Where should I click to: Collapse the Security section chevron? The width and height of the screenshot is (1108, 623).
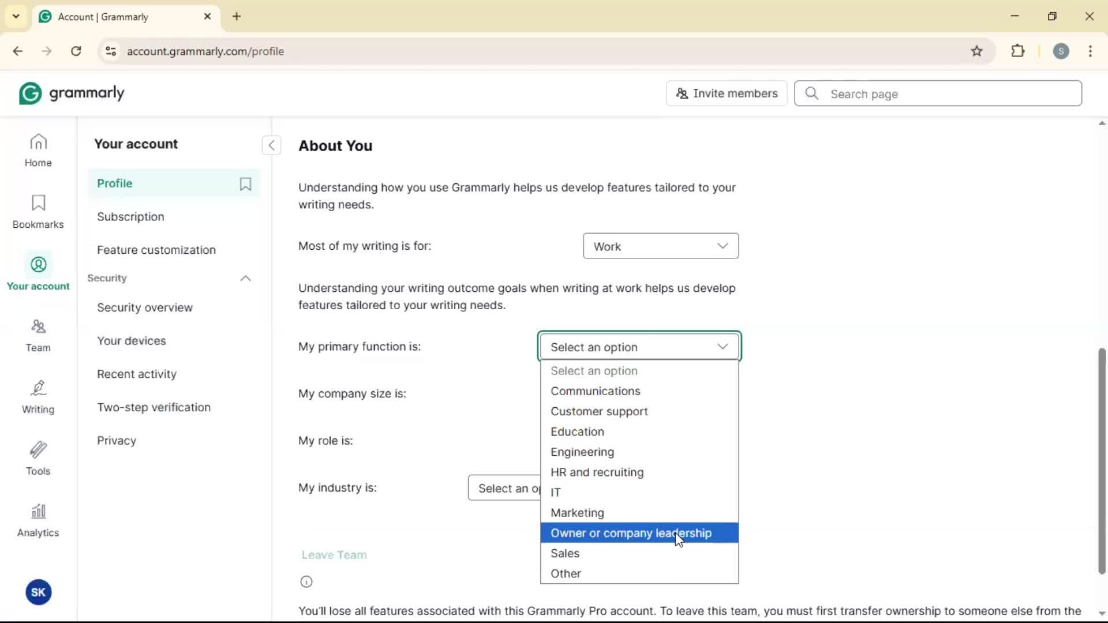245,278
